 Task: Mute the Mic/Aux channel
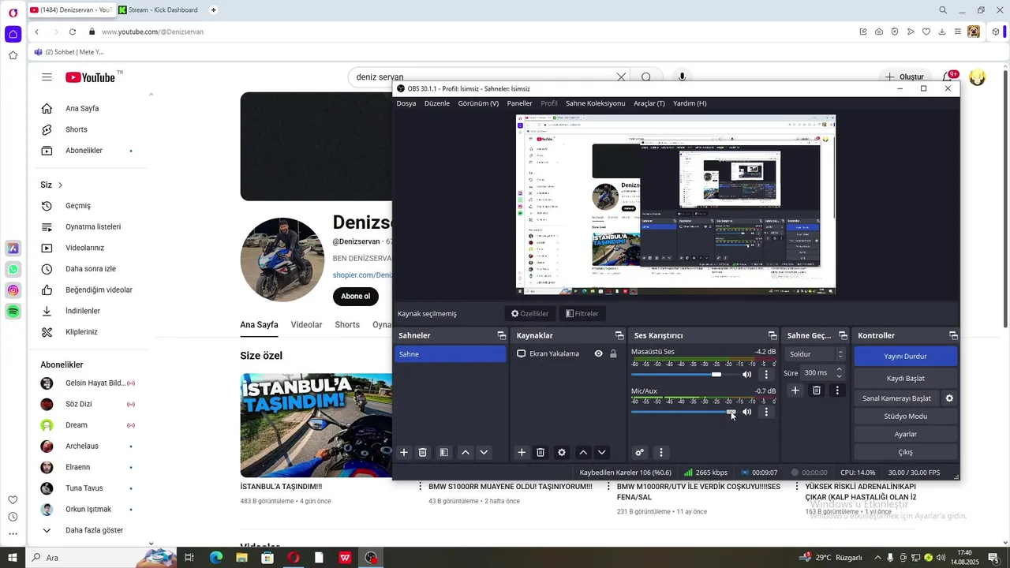(x=747, y=413)
